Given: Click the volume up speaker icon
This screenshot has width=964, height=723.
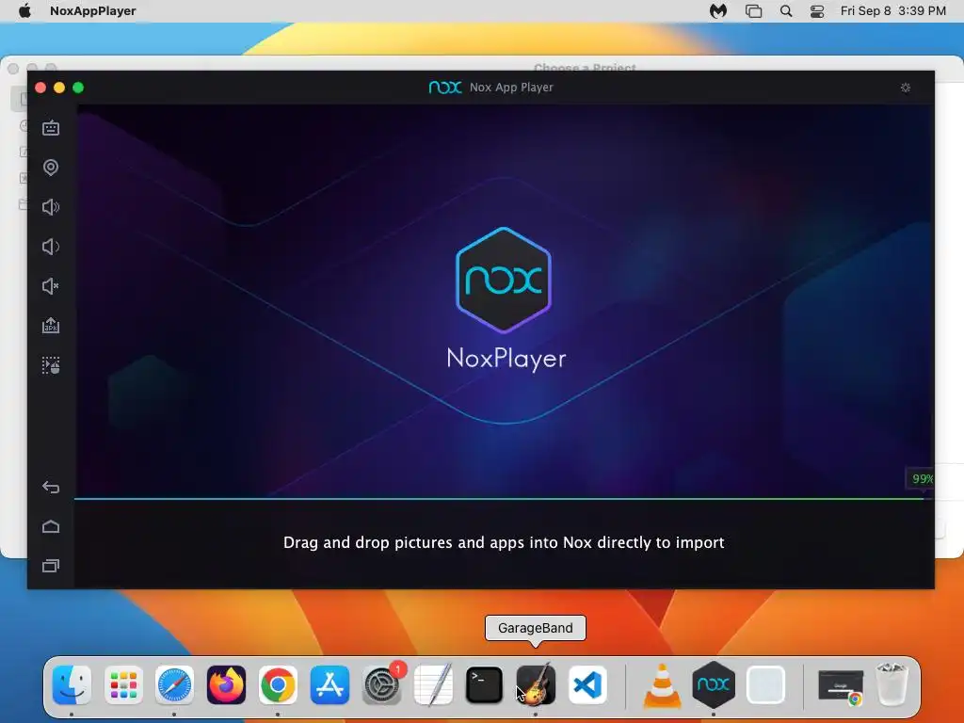Looking at the screenshot, I should tap(51, 207).
